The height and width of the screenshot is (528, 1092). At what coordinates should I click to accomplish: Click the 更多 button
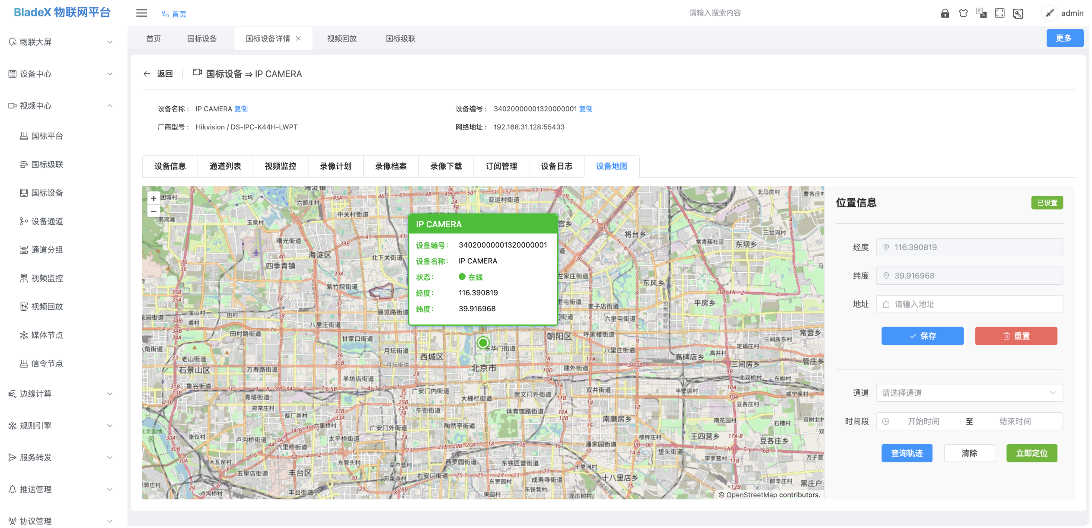point(1064,38)
